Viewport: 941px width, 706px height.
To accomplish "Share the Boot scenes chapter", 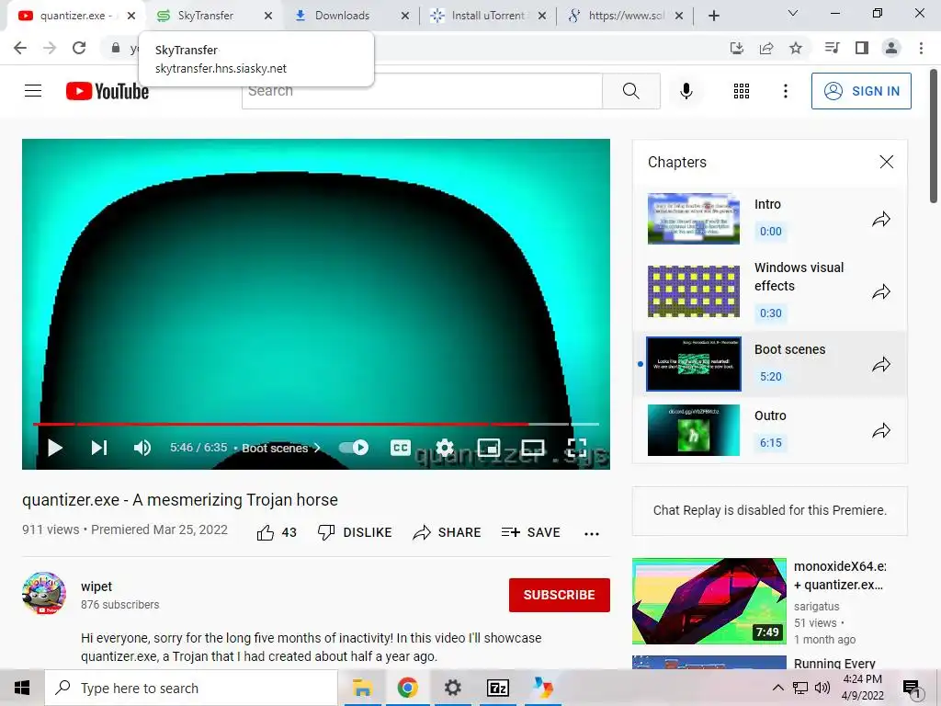I will [x=881, y=364].
